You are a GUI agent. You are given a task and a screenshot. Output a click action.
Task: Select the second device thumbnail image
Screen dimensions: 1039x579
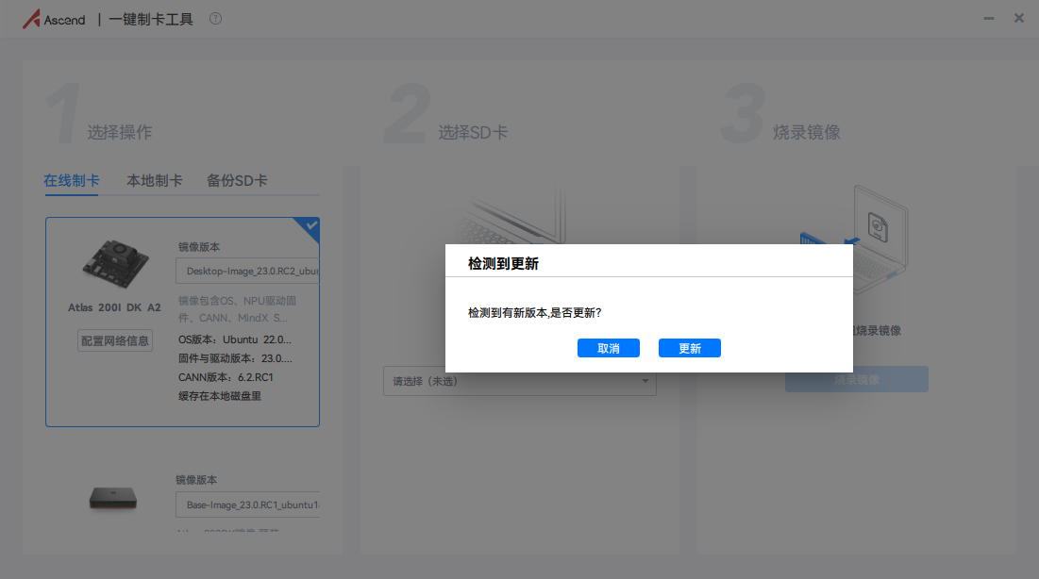pos(113,498)
